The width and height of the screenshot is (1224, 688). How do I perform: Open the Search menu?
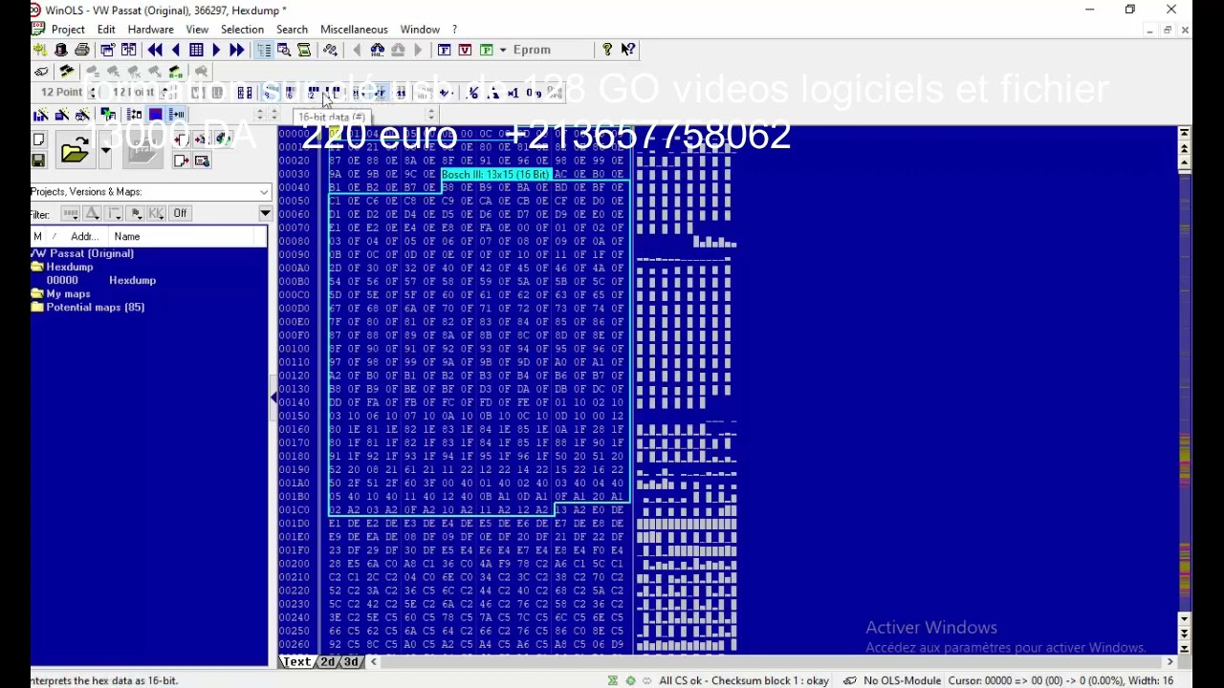coord(292,30)
